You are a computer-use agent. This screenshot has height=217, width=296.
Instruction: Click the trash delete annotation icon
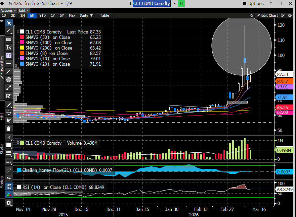tap(9, 129)
